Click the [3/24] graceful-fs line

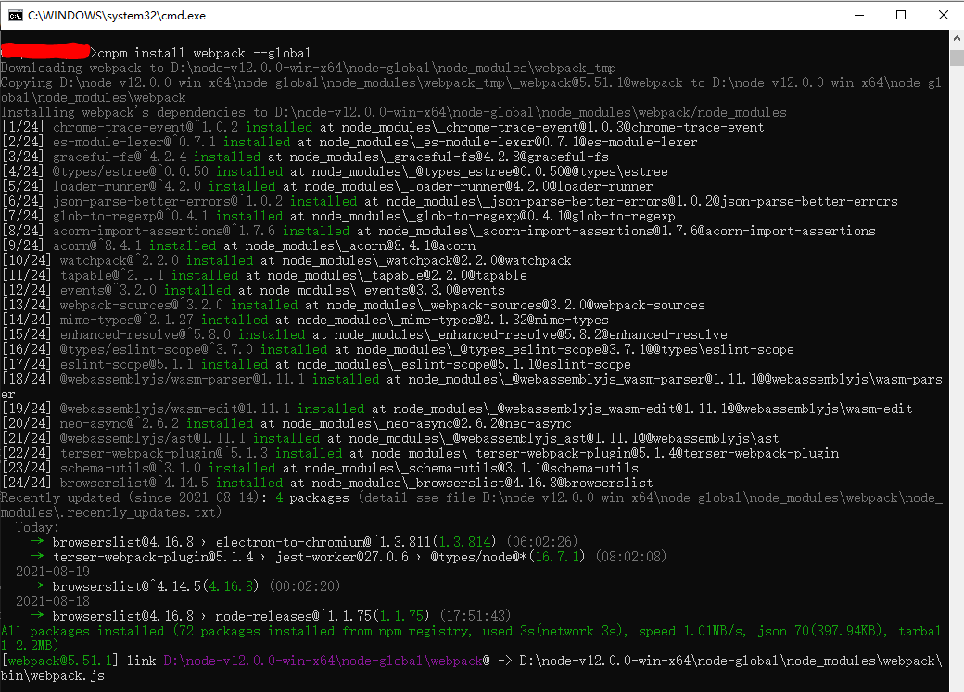(306, 157)
